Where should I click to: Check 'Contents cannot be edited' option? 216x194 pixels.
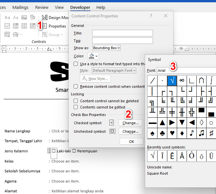click(x=76, y=107)
